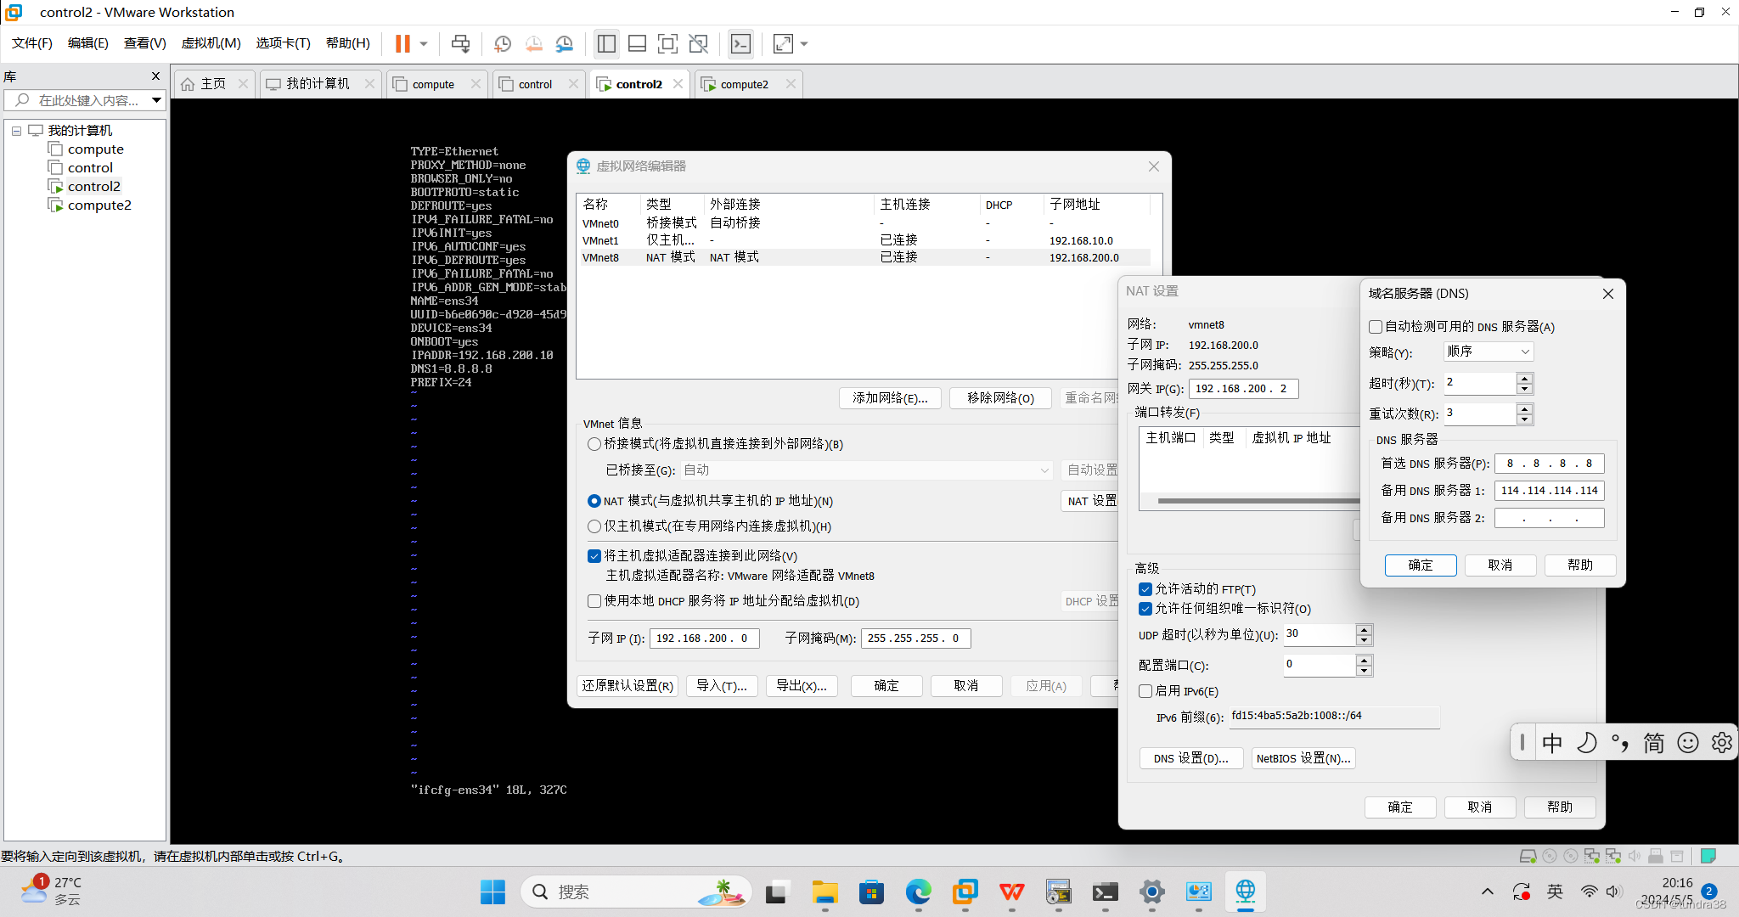Screen dimensions: 1739x917
Task: Increase the UDP timeout spinner
Action: tap(1364, 629)
